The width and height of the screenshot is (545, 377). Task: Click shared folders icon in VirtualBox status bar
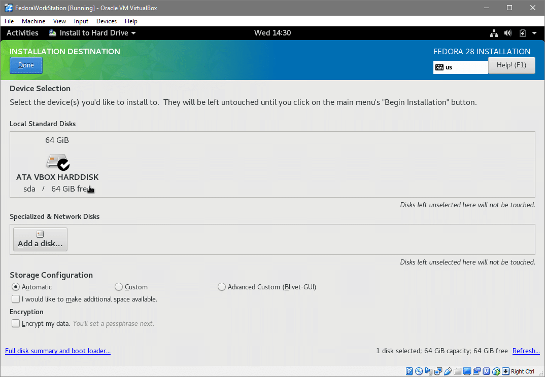(457, 371)
